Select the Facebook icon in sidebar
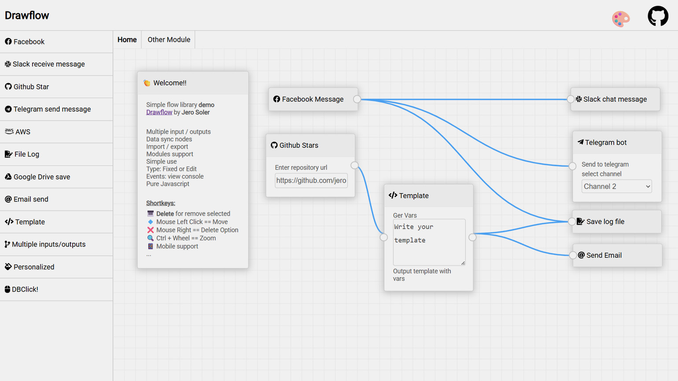This screenshot has width=678, height=381. point(8,42)
